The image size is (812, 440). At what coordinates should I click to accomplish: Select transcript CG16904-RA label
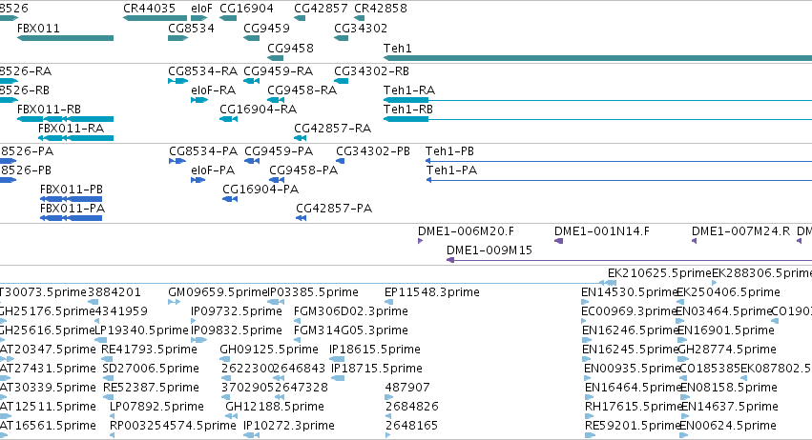[258, 110]
